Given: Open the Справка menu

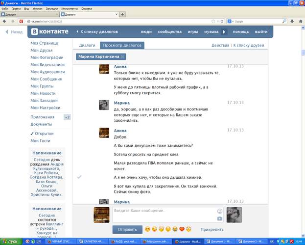Looking at the screenshot, I should 87,9.
